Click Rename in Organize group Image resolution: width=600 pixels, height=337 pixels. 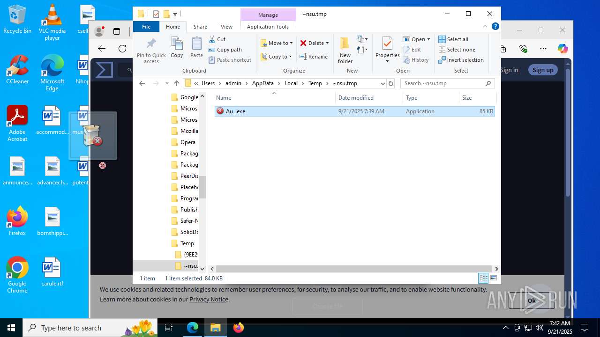click(314, 57)
